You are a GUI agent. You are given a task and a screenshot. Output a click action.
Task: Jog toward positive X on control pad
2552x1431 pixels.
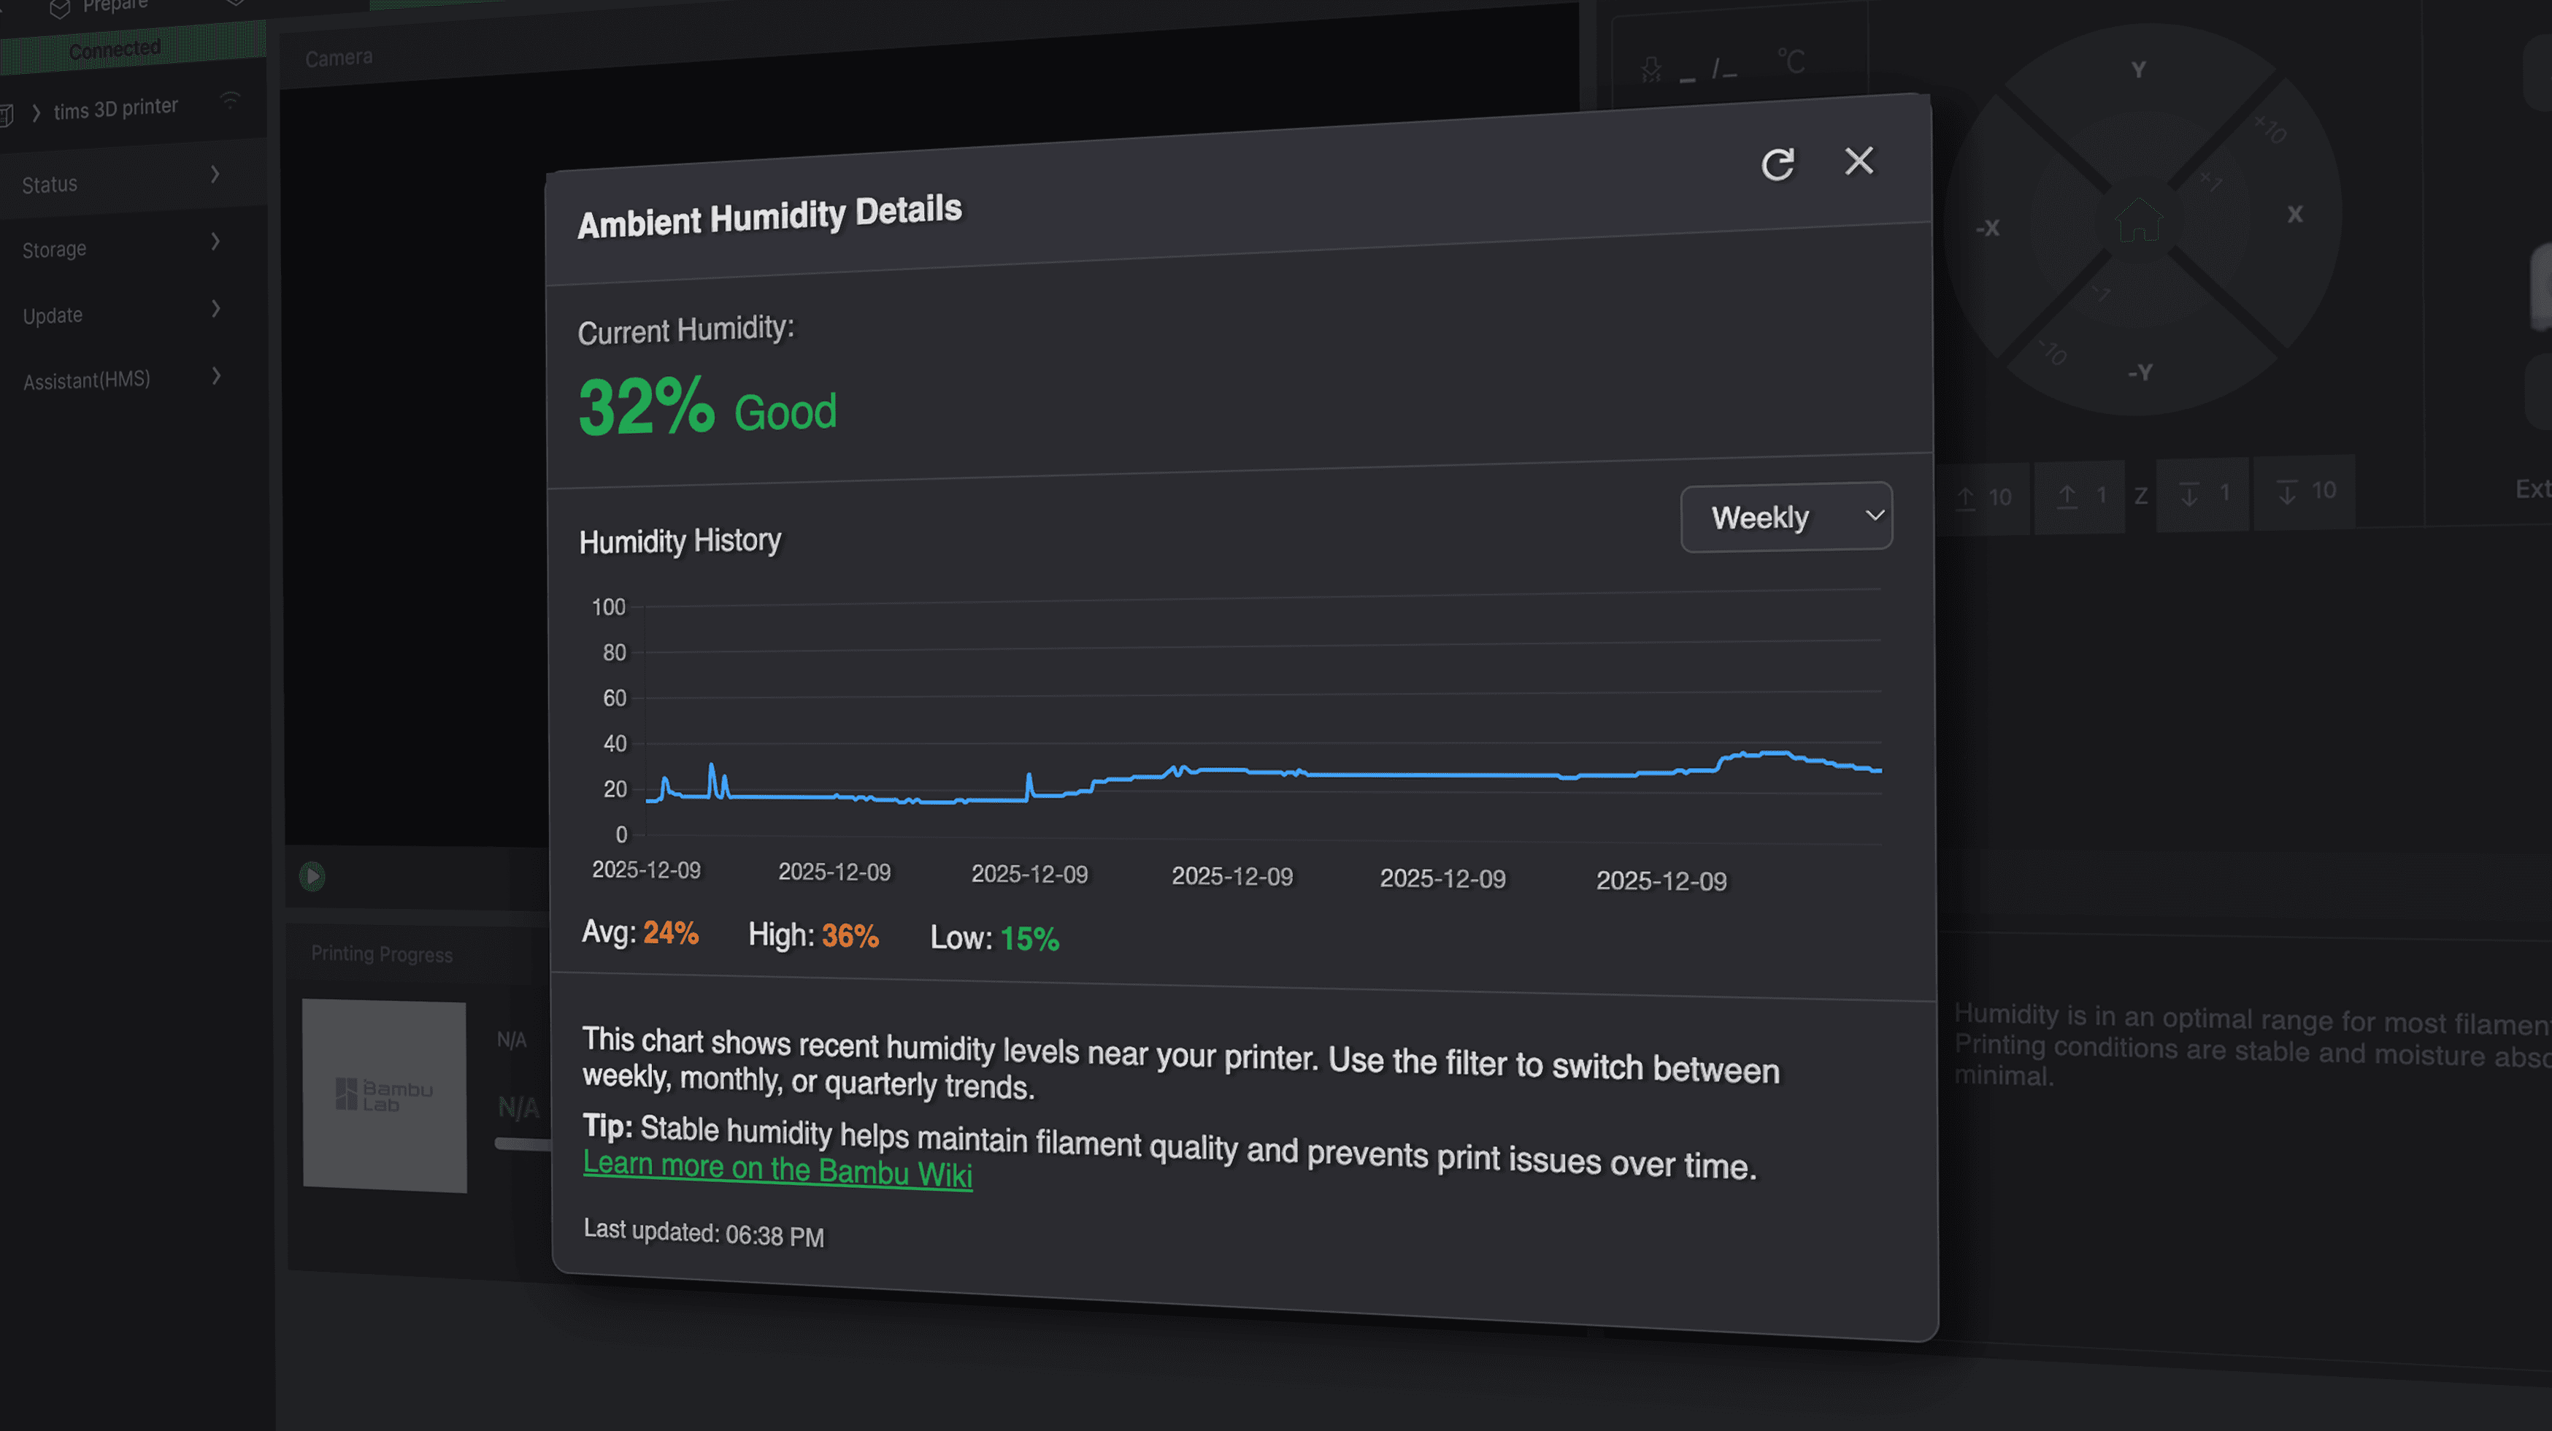pos(2294,215)
